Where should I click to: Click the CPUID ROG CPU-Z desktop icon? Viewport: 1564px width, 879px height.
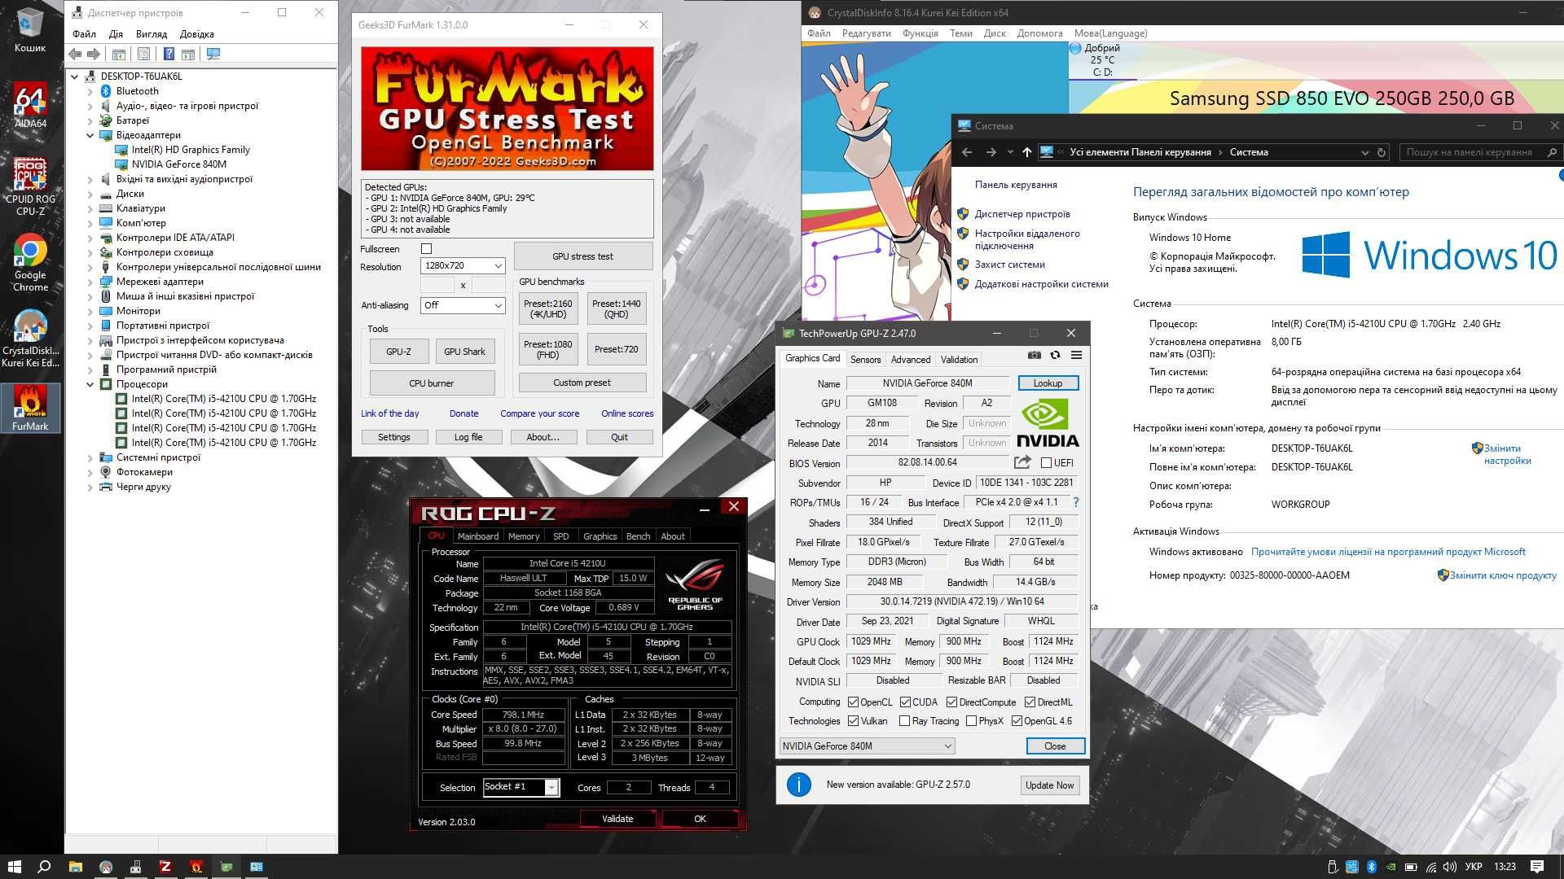(30, 186)
